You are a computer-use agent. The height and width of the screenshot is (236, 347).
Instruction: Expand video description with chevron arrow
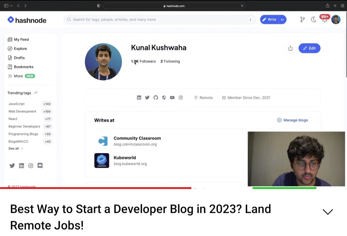328,212
